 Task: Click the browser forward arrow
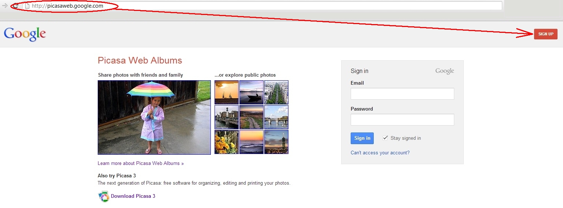click(5, 6)
